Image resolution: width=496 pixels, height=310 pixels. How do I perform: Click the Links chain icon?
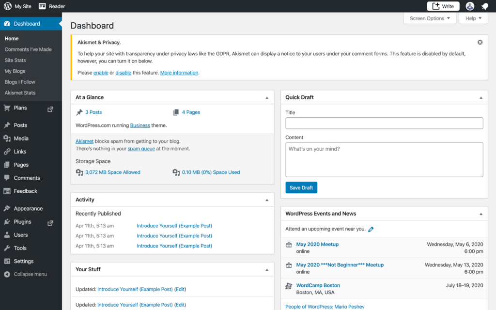(x=7, y=152)
